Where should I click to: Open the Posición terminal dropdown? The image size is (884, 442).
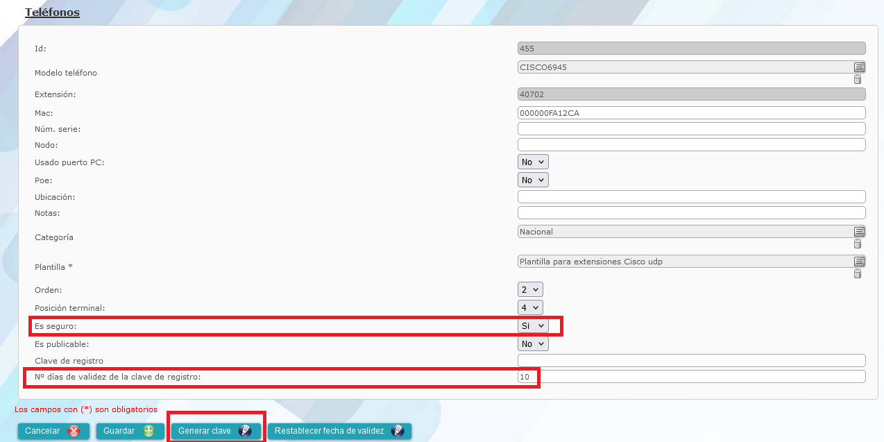pos(530,307)
